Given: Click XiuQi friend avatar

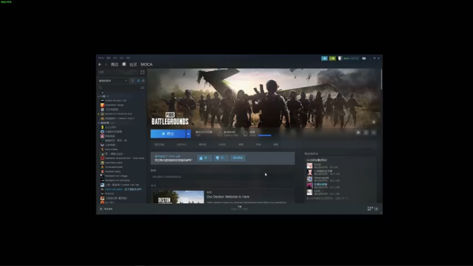Looking at the screenshot, I should tap(309, 166).
